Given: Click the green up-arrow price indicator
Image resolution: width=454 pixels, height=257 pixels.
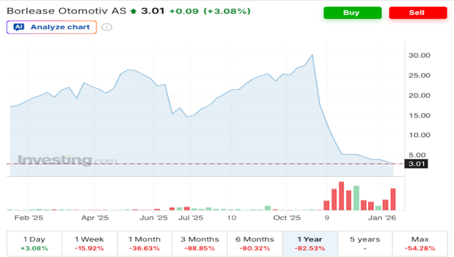Looking at the screenshot, I should coord(133,11).
